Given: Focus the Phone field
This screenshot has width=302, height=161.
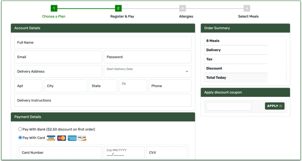Looking at the screenshot, I should click(170, 86).
